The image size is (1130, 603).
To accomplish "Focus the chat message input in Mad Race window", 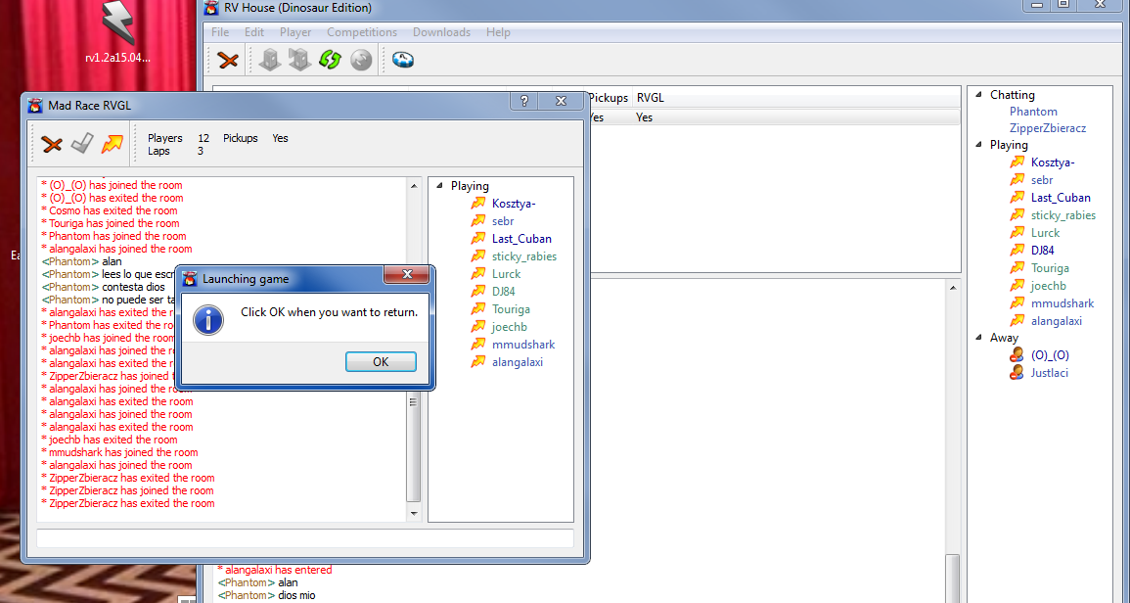I will (x=305, y=538).
